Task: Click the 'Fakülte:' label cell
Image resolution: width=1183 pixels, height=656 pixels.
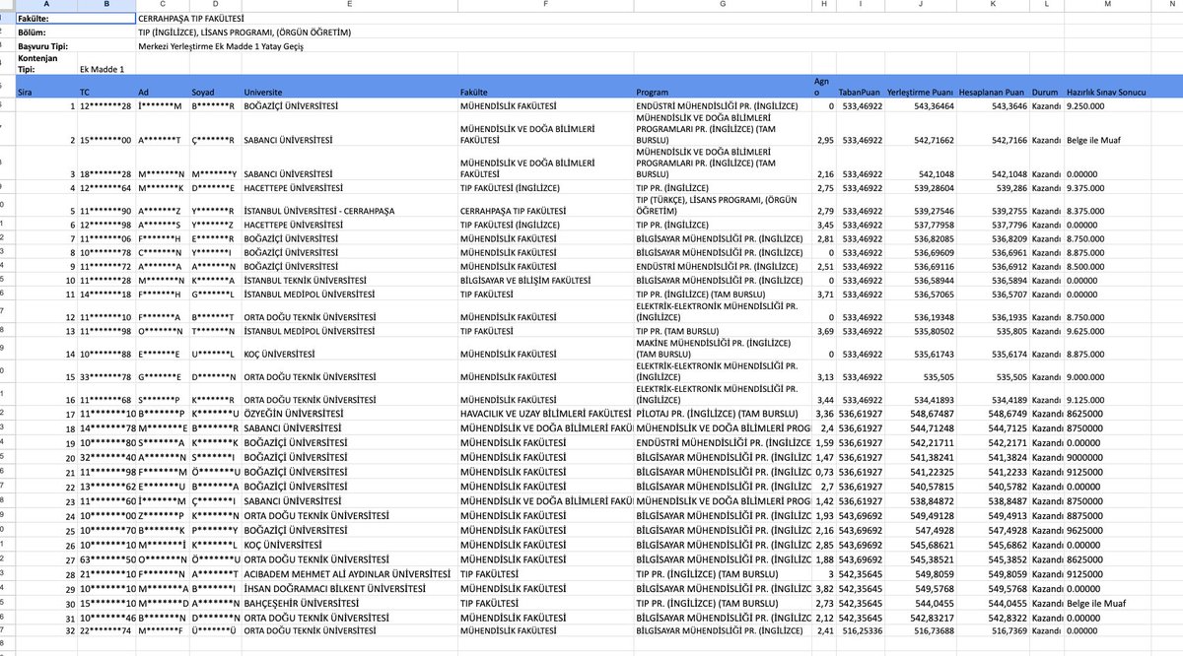Action: (x=47, y=19)
